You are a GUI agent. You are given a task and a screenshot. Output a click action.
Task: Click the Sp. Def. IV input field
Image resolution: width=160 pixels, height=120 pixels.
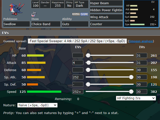(142, 84)
